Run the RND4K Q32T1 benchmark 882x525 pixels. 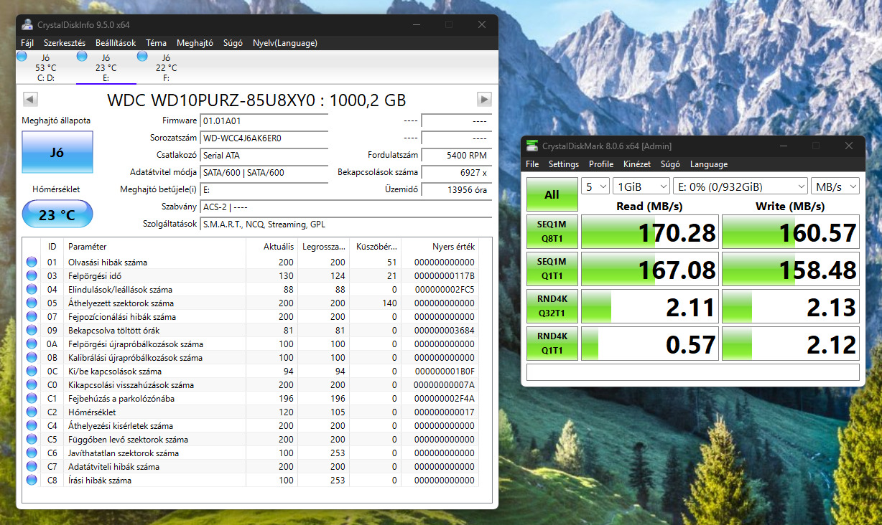tap(552, 306)
